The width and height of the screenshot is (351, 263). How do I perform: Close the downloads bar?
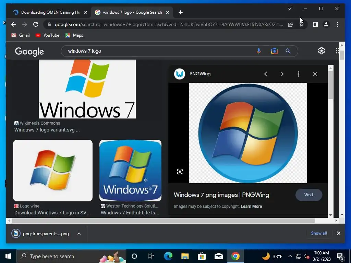339,233
